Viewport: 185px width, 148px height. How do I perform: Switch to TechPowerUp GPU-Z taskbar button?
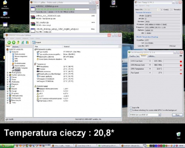(108, 146)
